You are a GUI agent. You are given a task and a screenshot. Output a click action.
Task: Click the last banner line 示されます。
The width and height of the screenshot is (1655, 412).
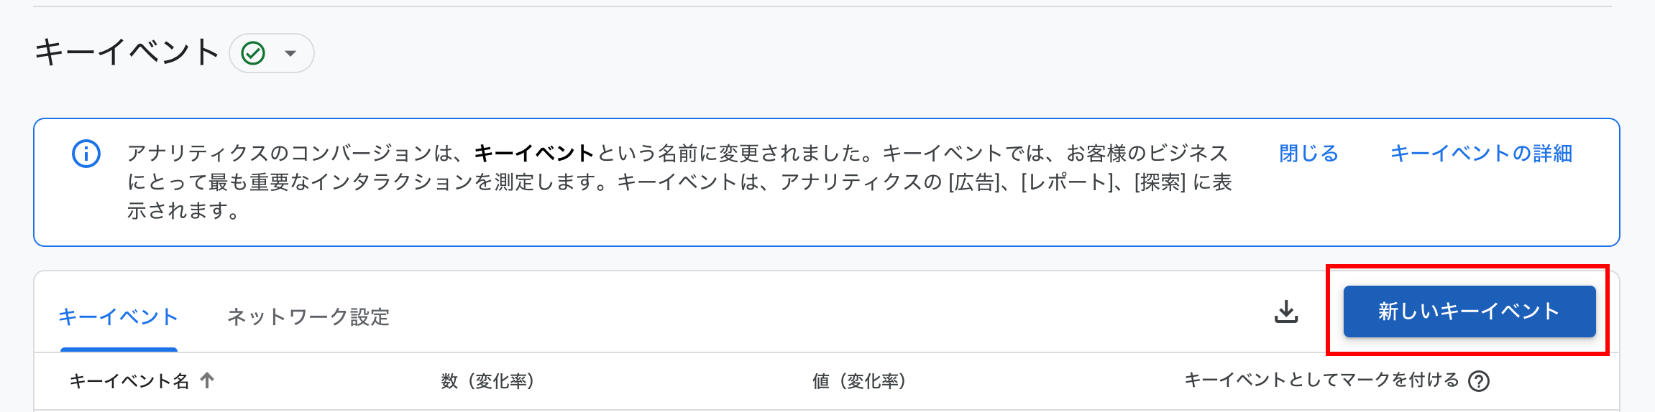pyautogui.click(x=183, y=211)
